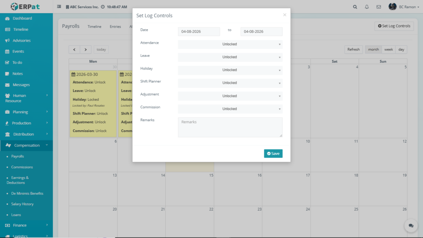The image size is (423, 238).
Task: Switch calendar to day view
Action: pyautogui.click(x=401, y=49)
